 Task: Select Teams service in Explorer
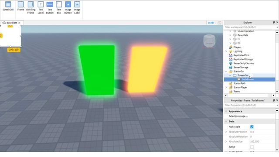pyautogui.click(x=237, y=91)
